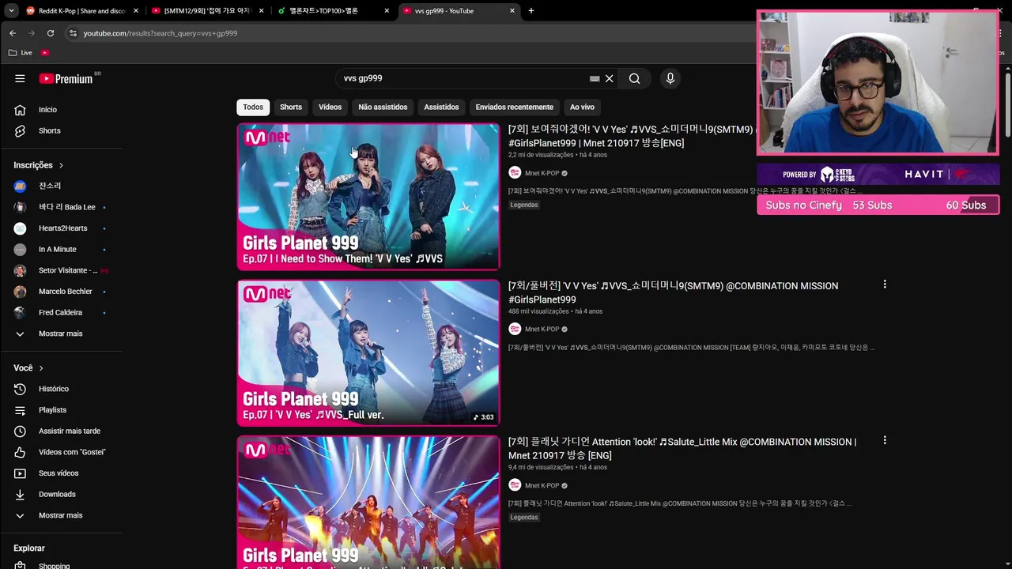The width and height of the screenshot is (1012, 569).
Task: Expand Inscrições section chevron
Action: 61,165
